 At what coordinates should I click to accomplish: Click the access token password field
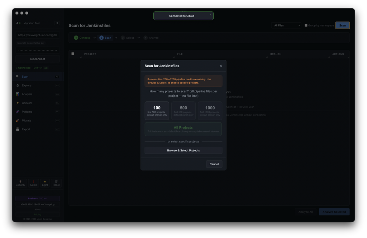coord(37,50)
